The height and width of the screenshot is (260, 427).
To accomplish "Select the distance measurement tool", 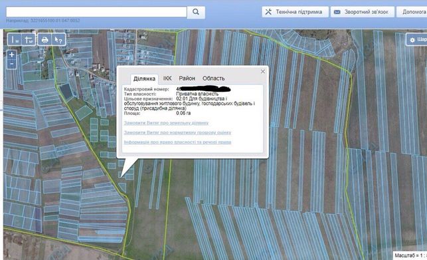I will click(x=15, y=40).
